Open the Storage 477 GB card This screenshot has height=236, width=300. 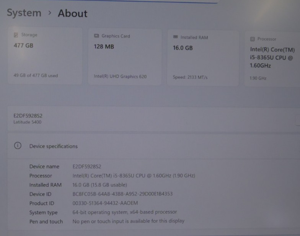coord(45,56)
